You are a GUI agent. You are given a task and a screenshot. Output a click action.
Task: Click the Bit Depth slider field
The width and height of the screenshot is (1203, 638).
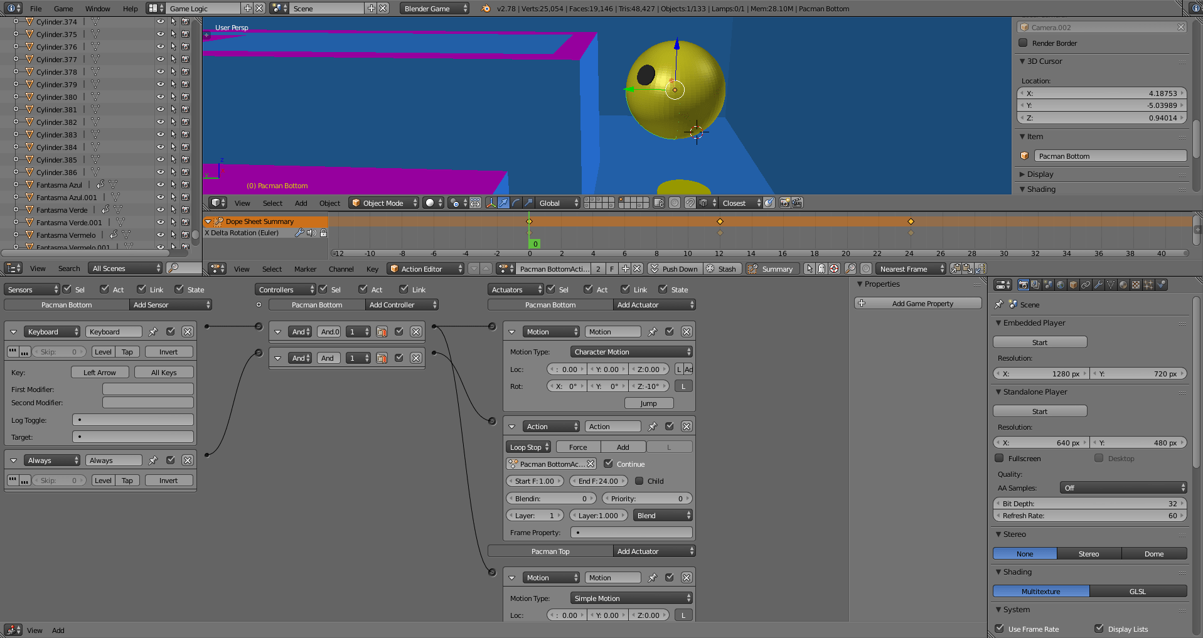(1089, 503)
